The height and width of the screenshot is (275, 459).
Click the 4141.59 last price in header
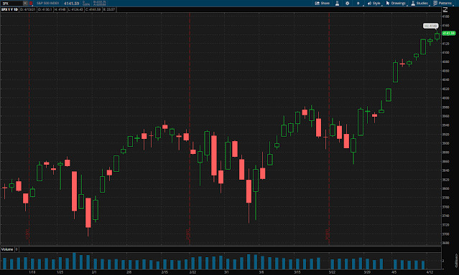click(x=71, y=3)
